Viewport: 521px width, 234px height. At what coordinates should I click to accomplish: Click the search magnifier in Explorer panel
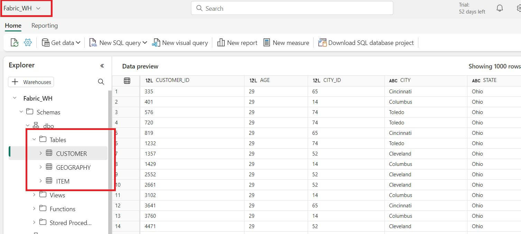tap(101, 82)
